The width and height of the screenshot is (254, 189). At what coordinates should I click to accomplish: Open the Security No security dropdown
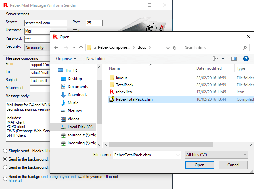(37, 48)
